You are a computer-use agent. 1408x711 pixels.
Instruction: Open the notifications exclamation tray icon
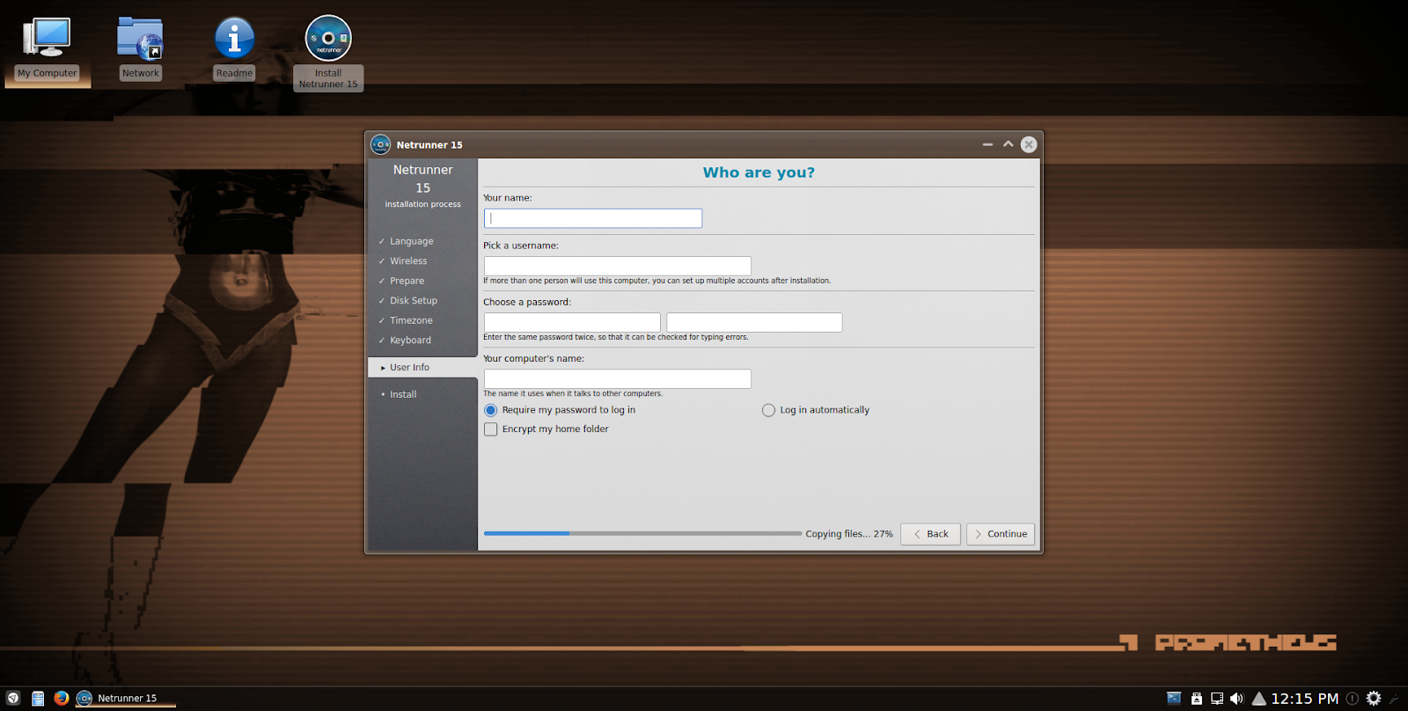1353,698
